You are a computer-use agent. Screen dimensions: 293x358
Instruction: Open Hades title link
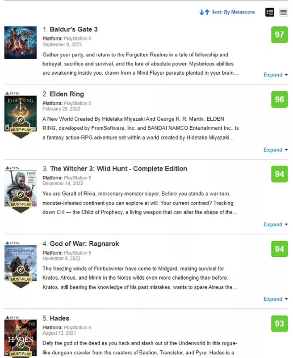(59, 318)
